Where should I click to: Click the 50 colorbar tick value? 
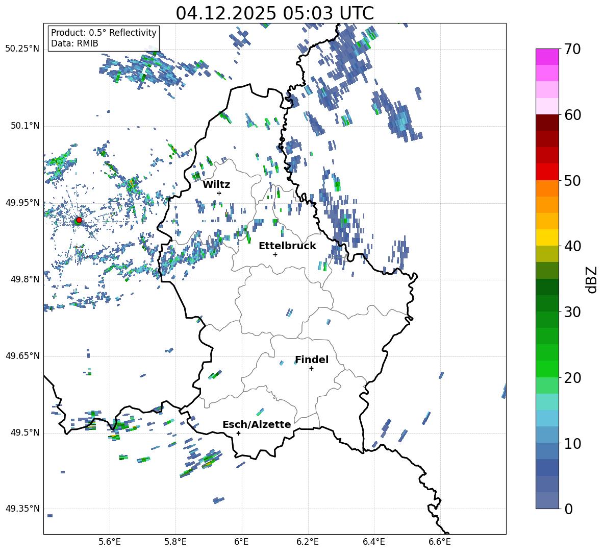(x=572, y=181)
